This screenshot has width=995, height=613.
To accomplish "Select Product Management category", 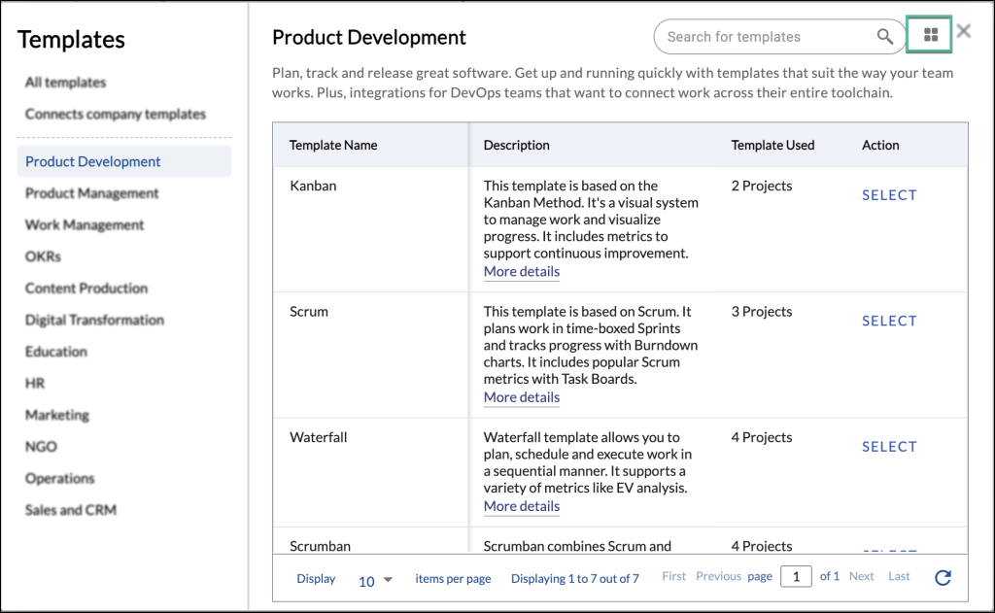I will click(92, 193).
